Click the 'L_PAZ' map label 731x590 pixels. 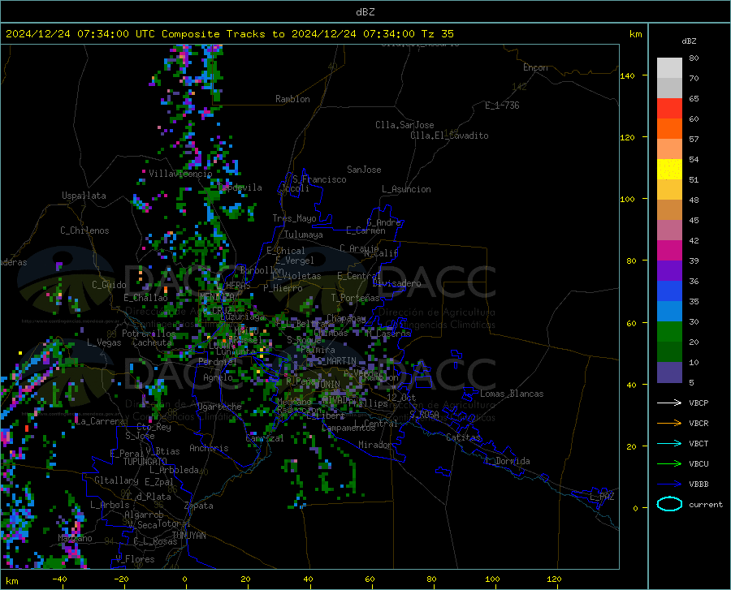602,497
